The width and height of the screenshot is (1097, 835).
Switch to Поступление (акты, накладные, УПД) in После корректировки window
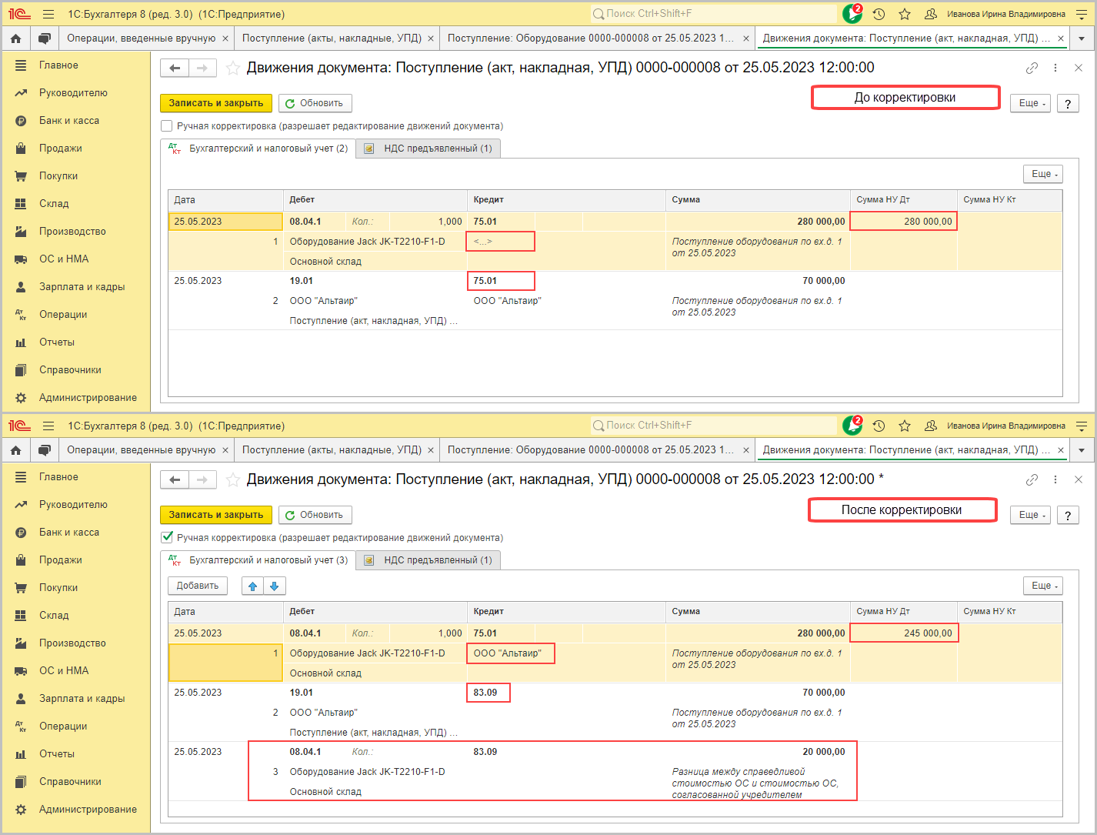point(332,450)
